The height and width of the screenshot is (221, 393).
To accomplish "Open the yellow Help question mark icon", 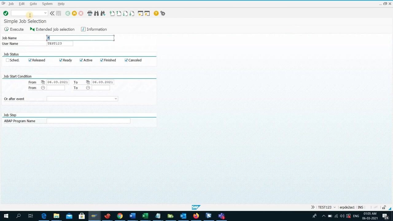I will [x=156, y=13].
